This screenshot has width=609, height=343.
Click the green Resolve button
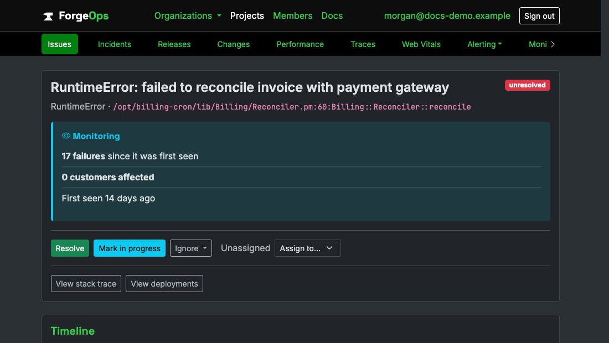pos(70,248)
